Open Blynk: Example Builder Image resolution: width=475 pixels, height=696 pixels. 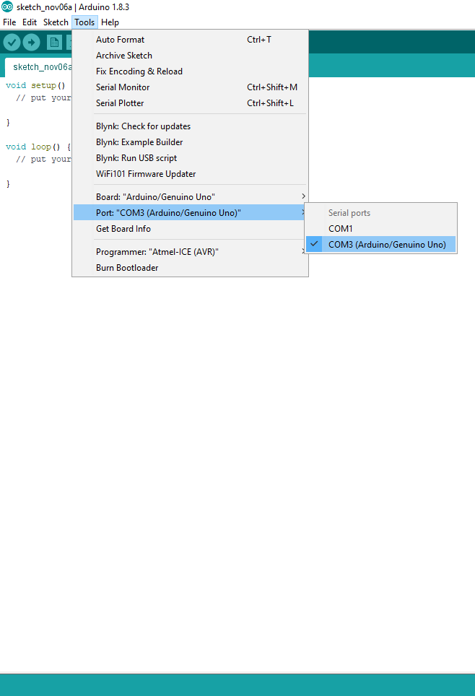pyautogui.click(x=190, y=142)
